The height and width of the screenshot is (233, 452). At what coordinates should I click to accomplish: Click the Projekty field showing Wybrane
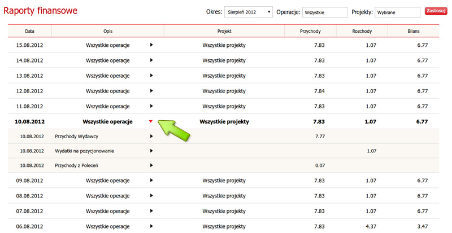click(398, 12)
